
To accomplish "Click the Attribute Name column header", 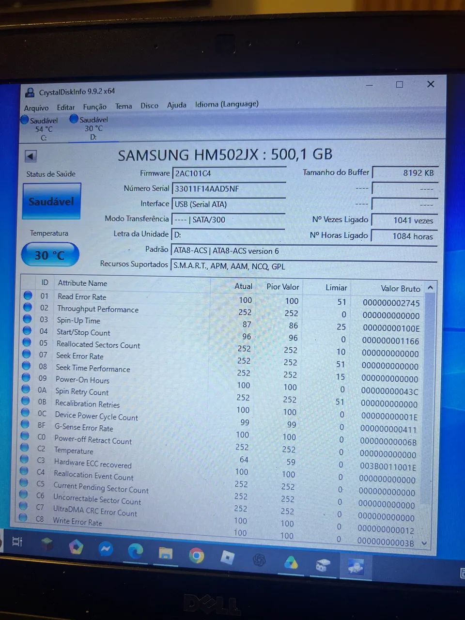I will coord(83,283).
